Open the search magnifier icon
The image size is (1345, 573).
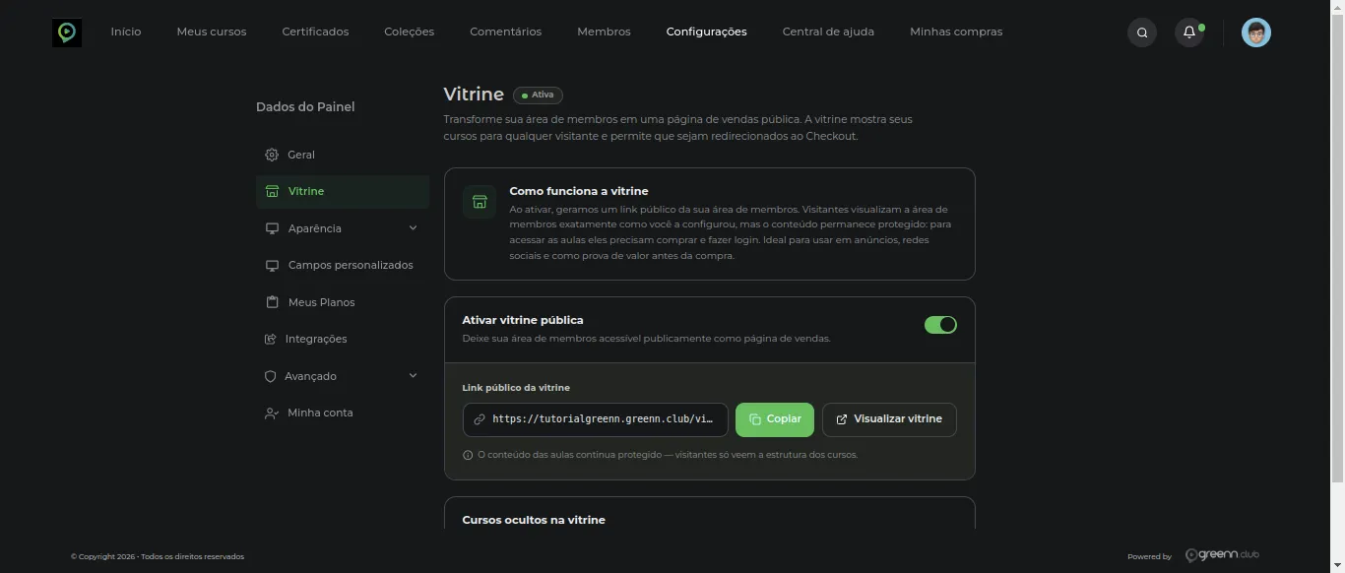pyautogui.click(x=1142, y=32)
